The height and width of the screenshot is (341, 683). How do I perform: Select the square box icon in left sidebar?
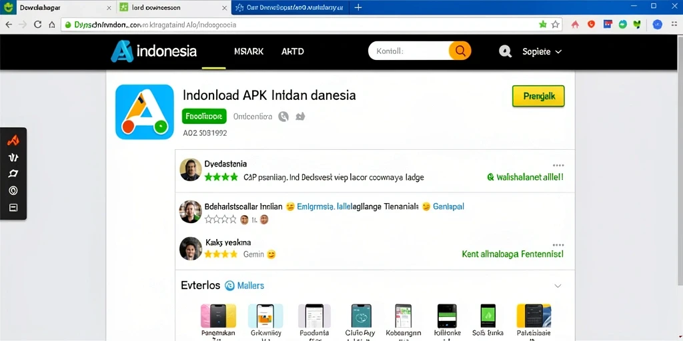click(x=13, y=208)
